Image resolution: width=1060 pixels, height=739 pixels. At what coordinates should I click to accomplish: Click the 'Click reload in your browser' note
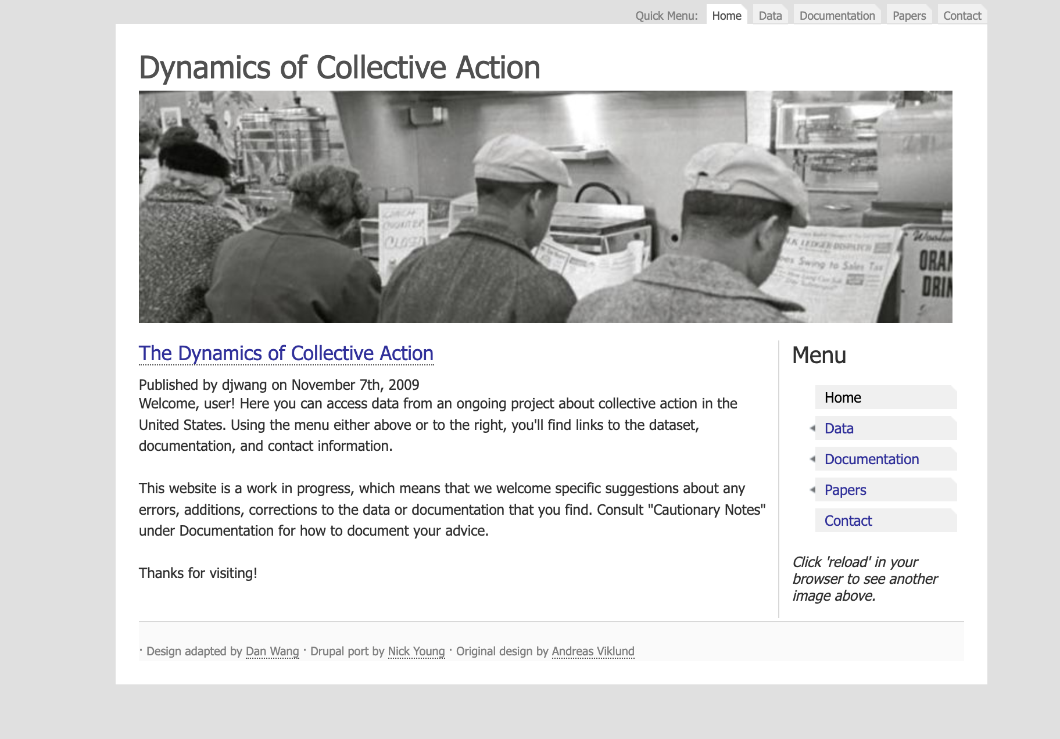click(x=865, y=579)
